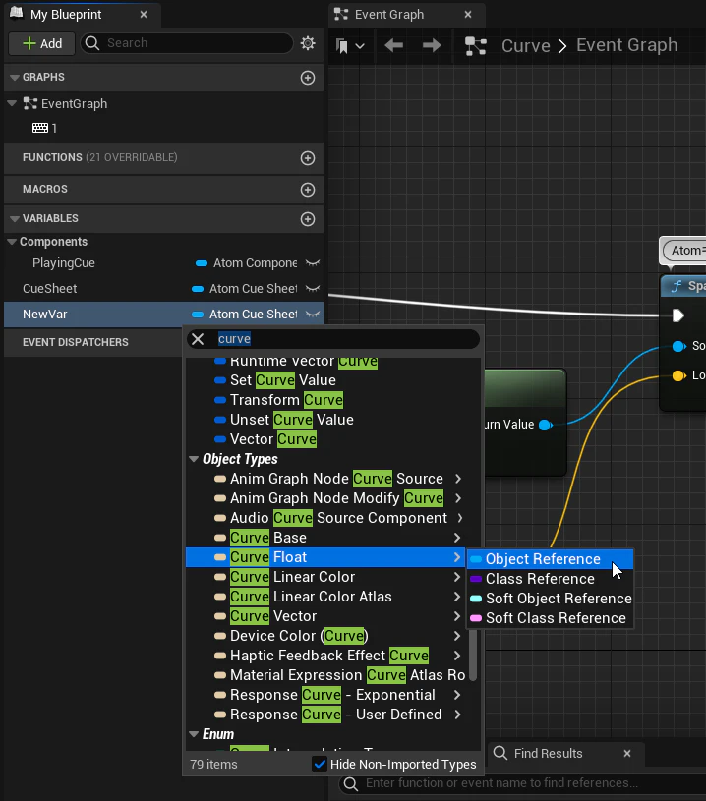
Task: Click the Add button in My Blueprint
Action: tap(42, 43)
